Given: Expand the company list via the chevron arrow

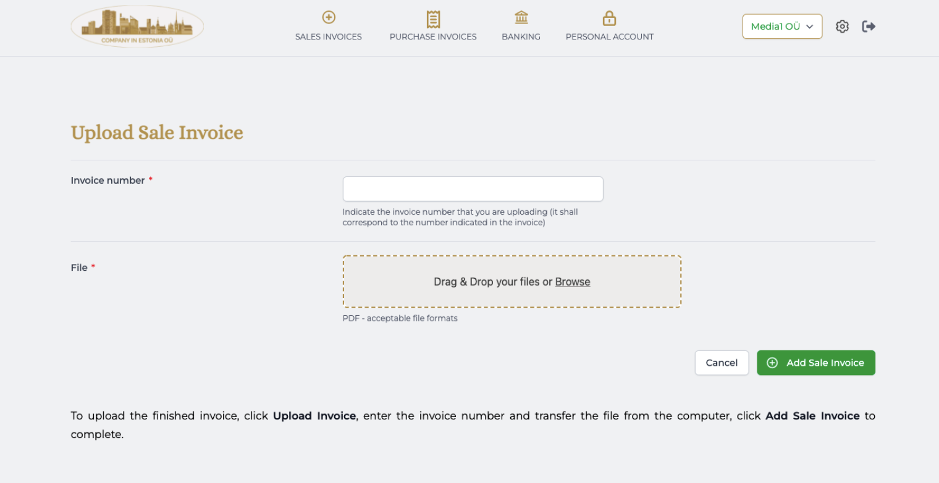Looking at the screenshot, I should (810, 27).
